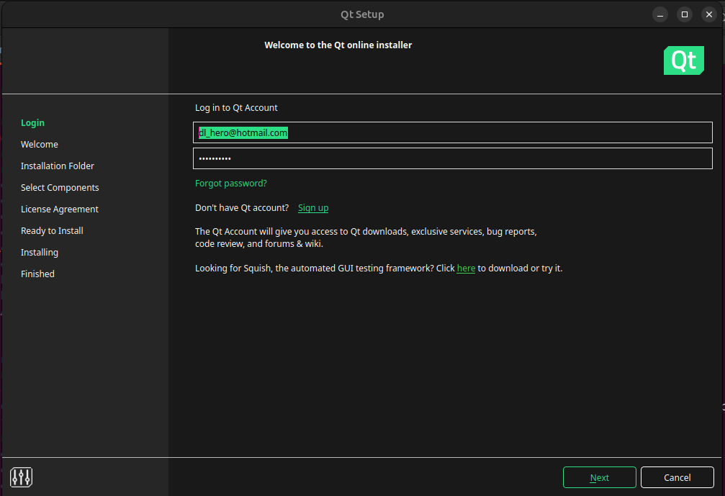Select the Installation Folder step
The image size is (725, 496).
[58, 166]
